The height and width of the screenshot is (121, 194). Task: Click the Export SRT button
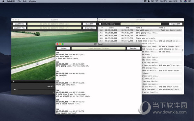pyautogui.click(x=176, y=24)
